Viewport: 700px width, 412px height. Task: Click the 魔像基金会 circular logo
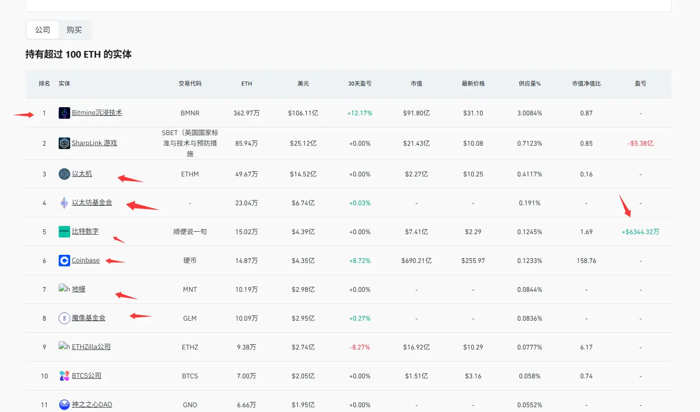pyautogui.click(x=64, y=318)
